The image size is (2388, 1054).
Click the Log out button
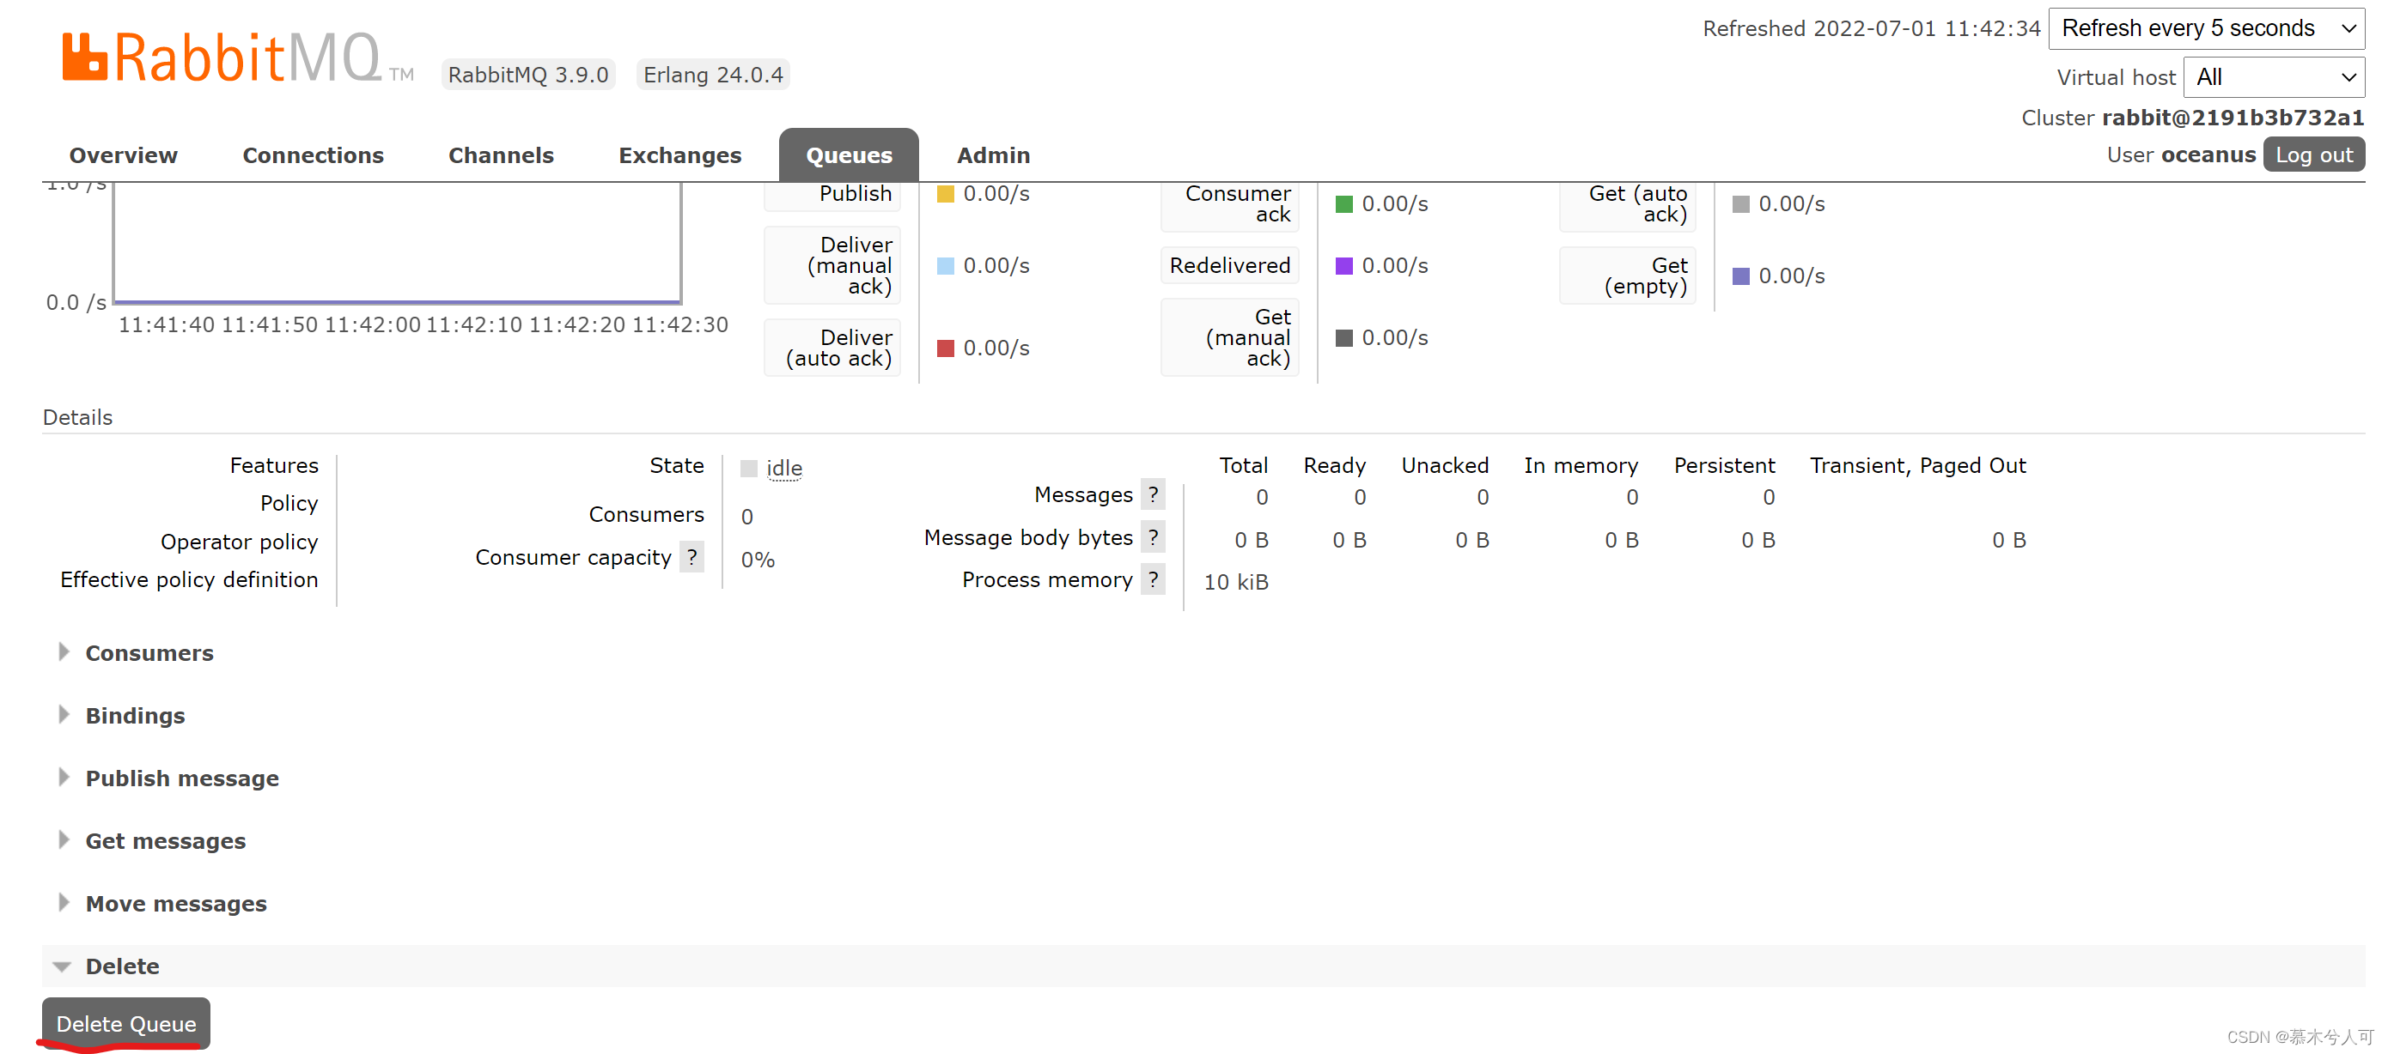(2313, 155)
